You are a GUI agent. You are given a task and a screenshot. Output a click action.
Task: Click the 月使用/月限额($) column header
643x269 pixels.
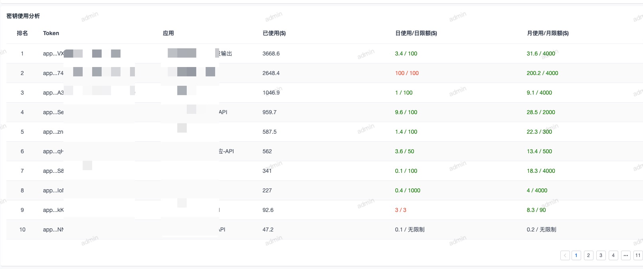tap(548, 33)
